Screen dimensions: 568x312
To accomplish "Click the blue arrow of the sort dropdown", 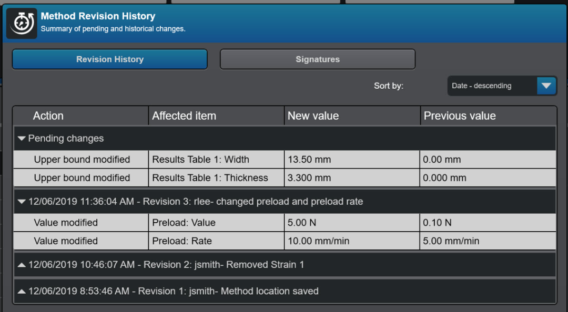I will pos(546,86).
